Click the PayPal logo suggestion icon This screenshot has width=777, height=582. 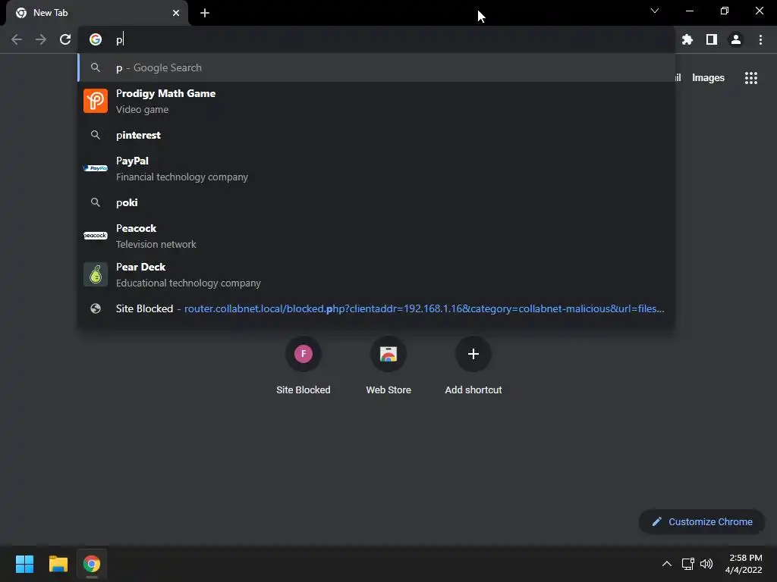[x=96, y=168]
